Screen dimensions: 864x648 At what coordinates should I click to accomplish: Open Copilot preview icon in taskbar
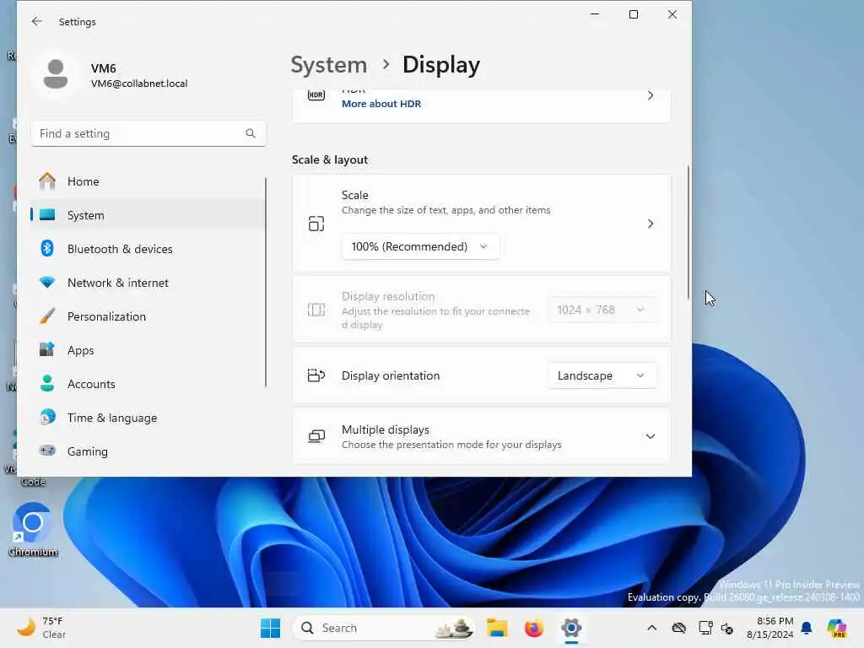click(x=837, y=628)
